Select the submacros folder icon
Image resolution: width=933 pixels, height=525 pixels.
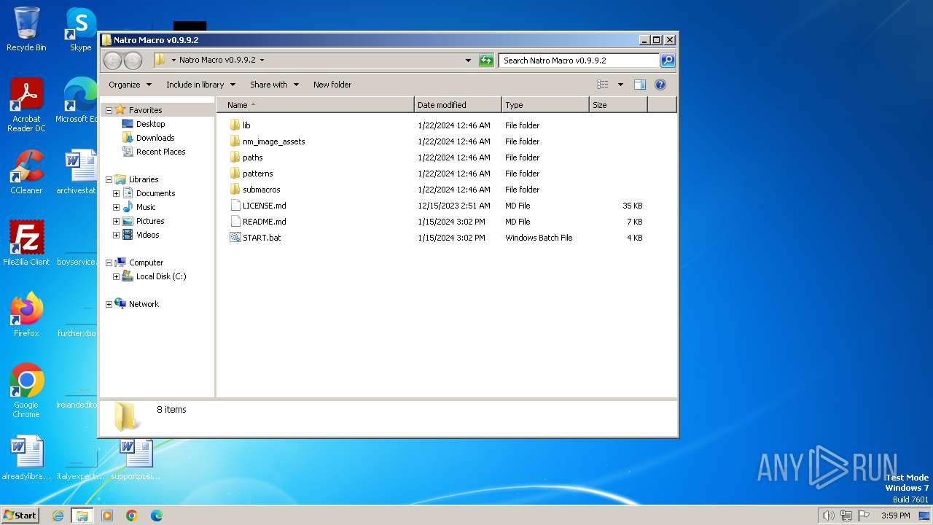(235, 190)
